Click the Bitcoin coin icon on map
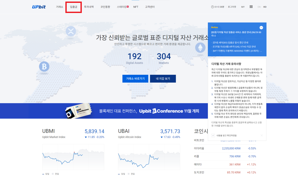Screen dimensions: 298x187 coord(44,66)
